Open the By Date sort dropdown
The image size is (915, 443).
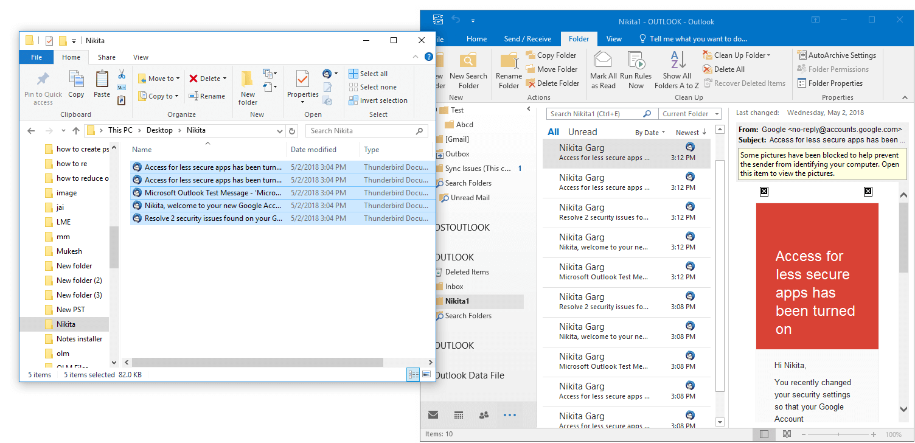click(x=650, y=133)
